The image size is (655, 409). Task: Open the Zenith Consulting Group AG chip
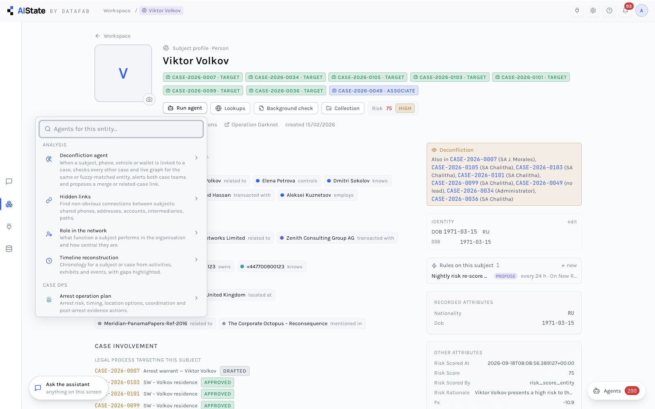[x=337, y=238]
